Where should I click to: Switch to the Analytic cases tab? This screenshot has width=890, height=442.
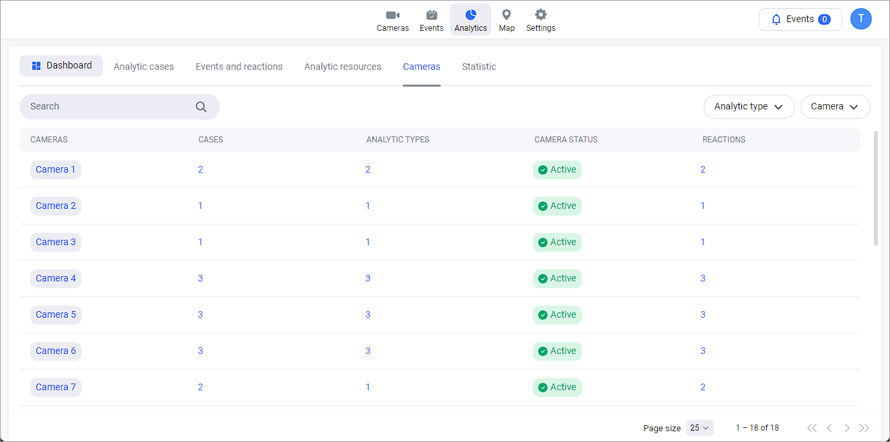pos(144,67)
